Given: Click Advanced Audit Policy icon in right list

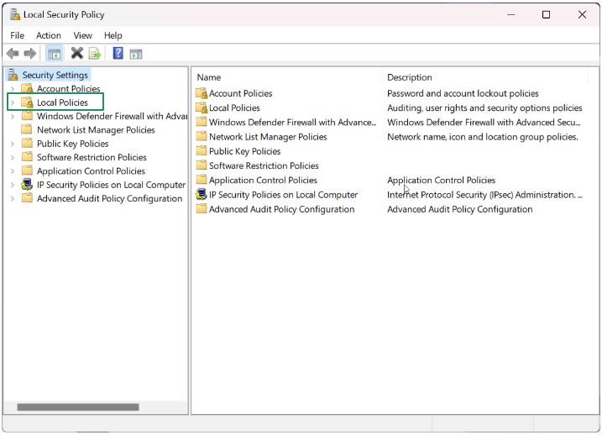Looking at the screenshot, I should tap(202, 209).
